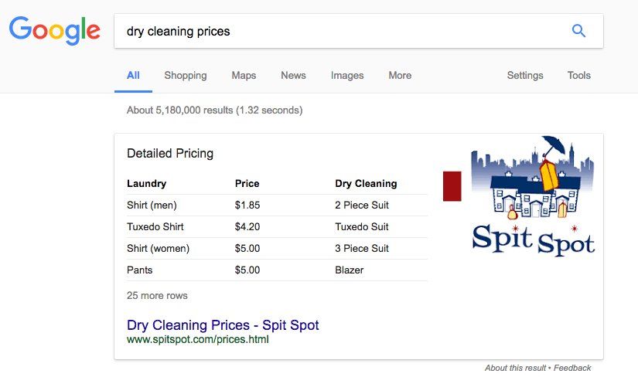This screenshot has height=377, width=638.
Task: Click the Spit Spot logo image
Action: coord(533,196)
